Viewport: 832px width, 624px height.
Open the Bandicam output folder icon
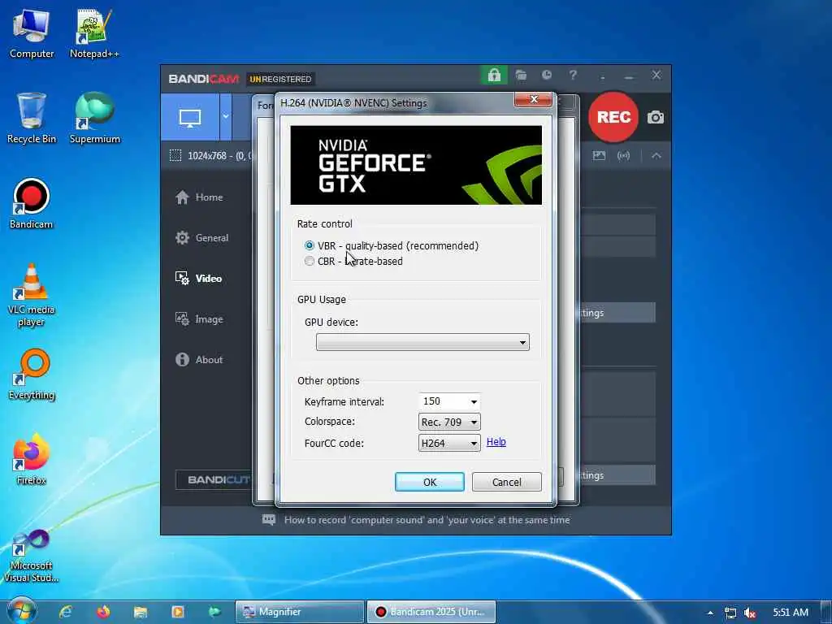click(x=521, y=76)
